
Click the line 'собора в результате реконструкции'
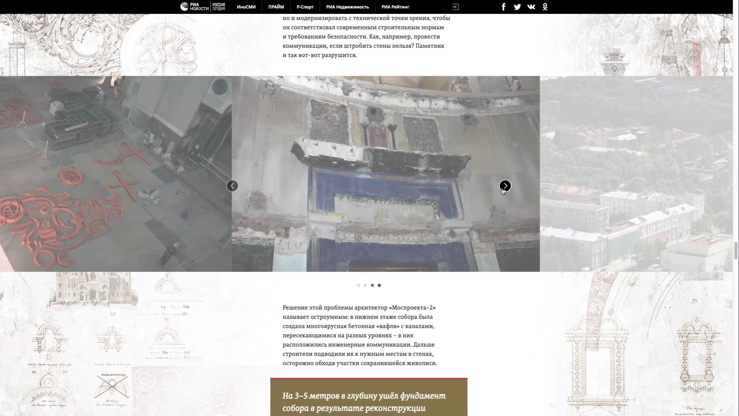click(354, 408)
